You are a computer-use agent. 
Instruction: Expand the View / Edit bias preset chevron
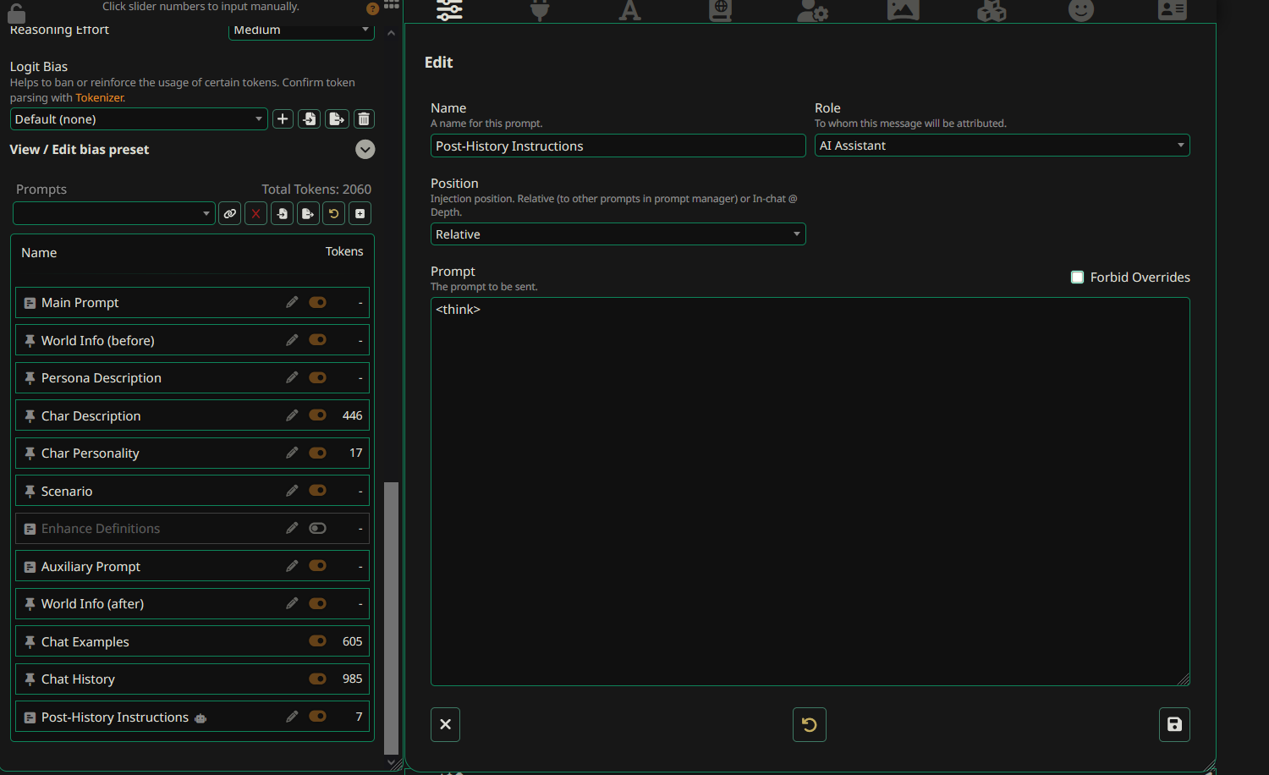365,149
